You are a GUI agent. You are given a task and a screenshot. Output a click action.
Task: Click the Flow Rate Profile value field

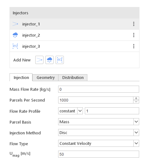[112, 111]
